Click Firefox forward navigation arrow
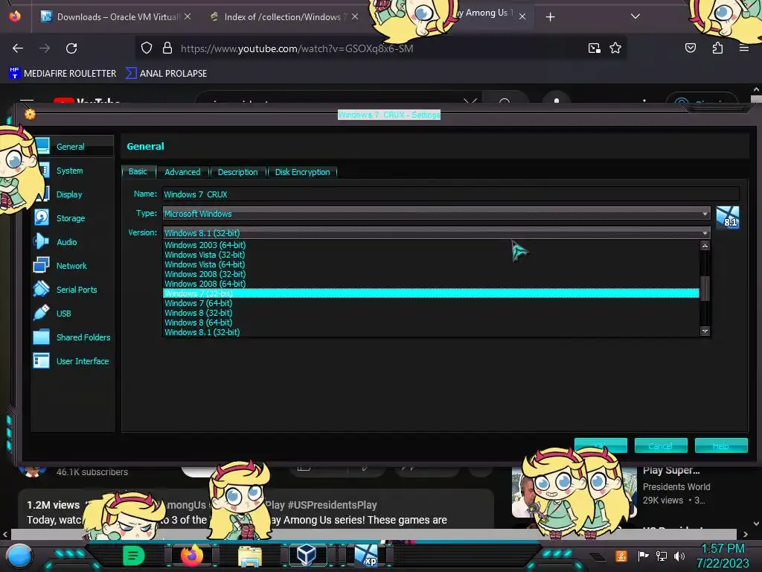762x572 pixels. [x=44, y=48]
